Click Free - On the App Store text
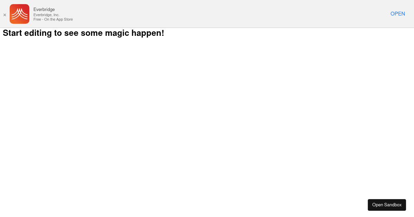Viewport: 414px width, 217px height. coord(53,19)
